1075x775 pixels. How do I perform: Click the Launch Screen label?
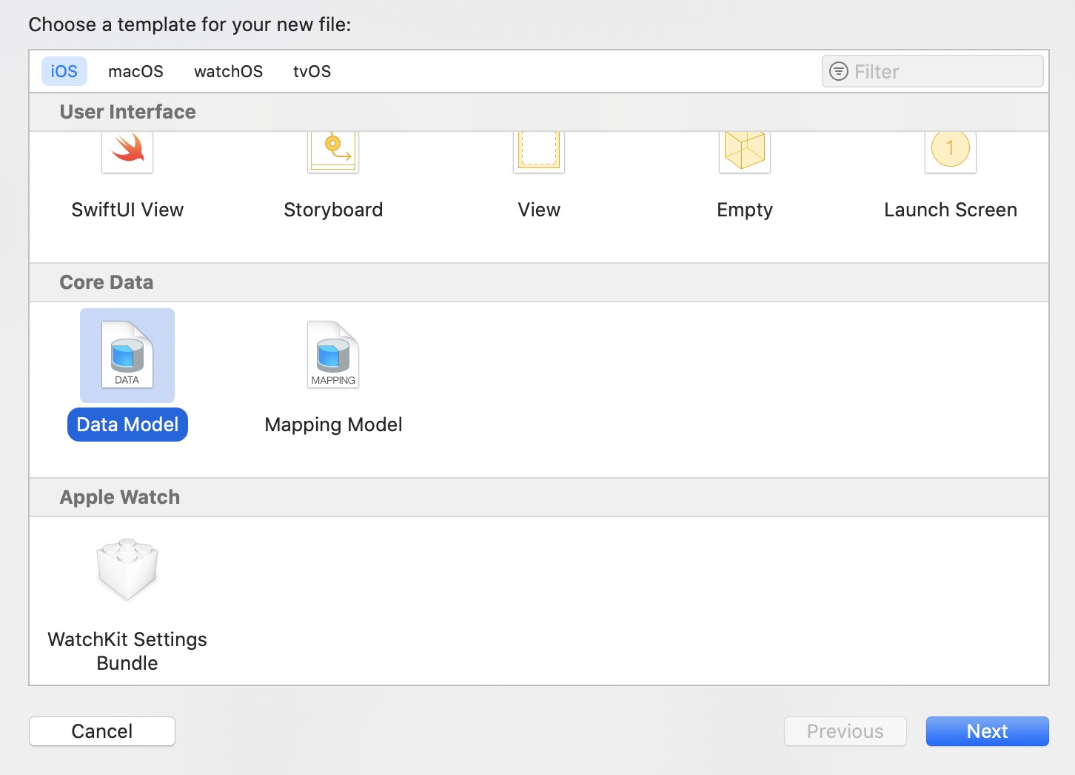pyautogui.click(x=951, y=210)
